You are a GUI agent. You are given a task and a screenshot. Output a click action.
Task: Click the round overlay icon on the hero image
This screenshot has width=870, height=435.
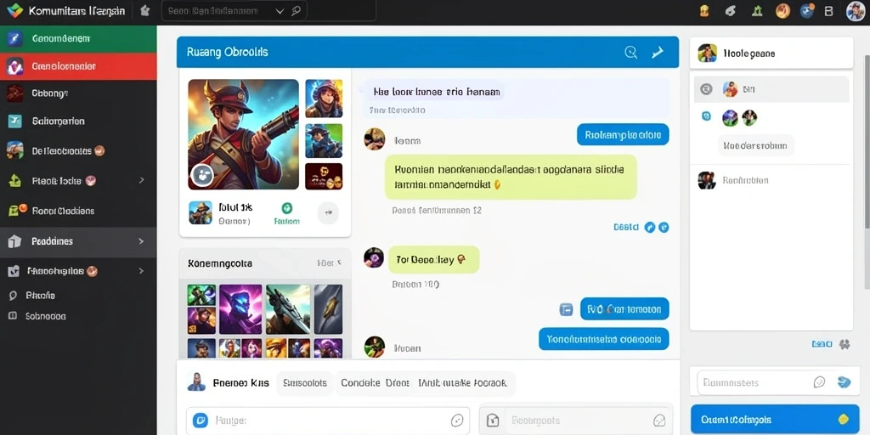[202, 175]
